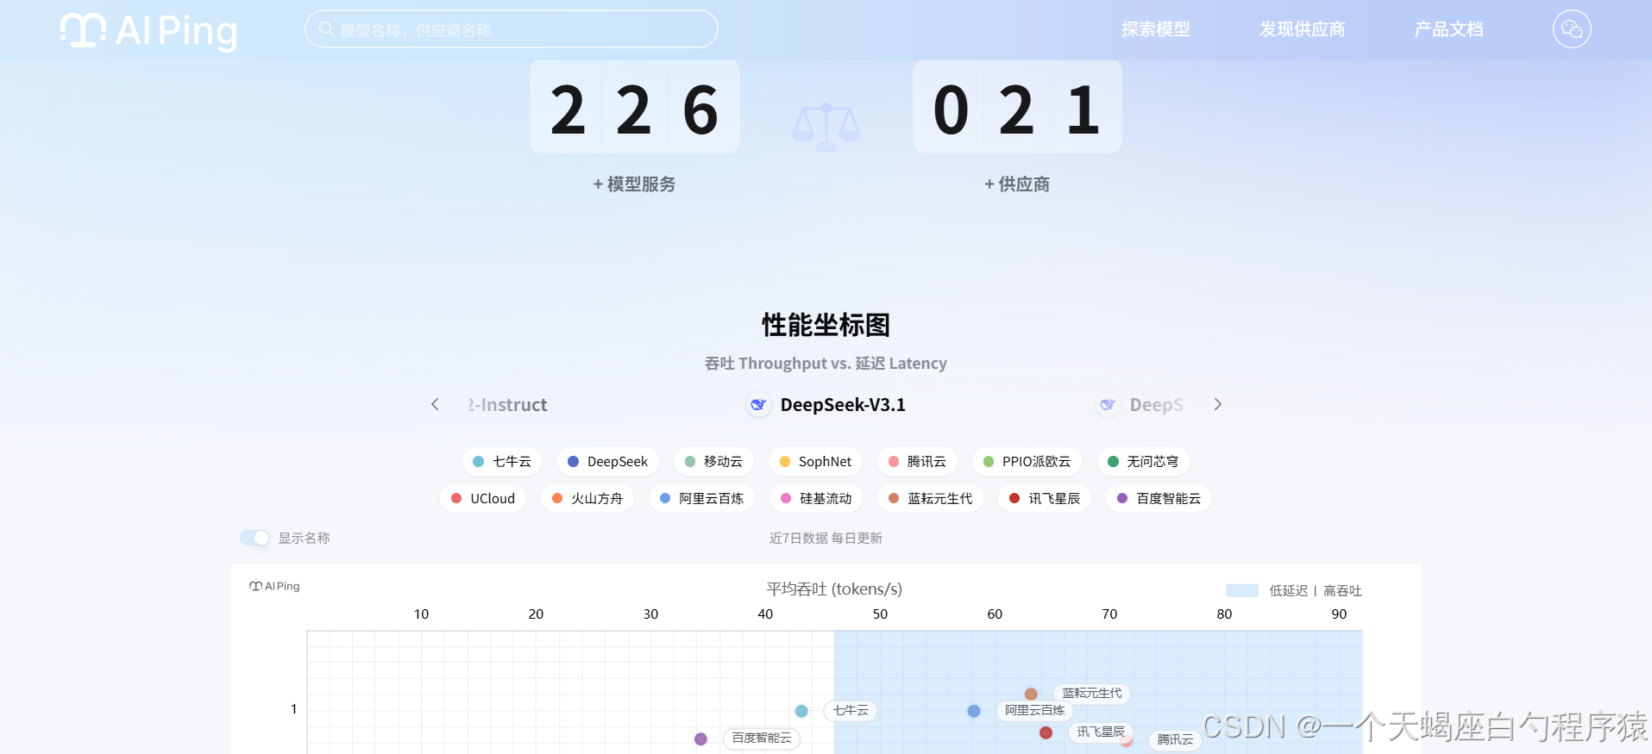Open the 产品文档 menu
1652x754 pixels.
click(x=1448, y=29)
